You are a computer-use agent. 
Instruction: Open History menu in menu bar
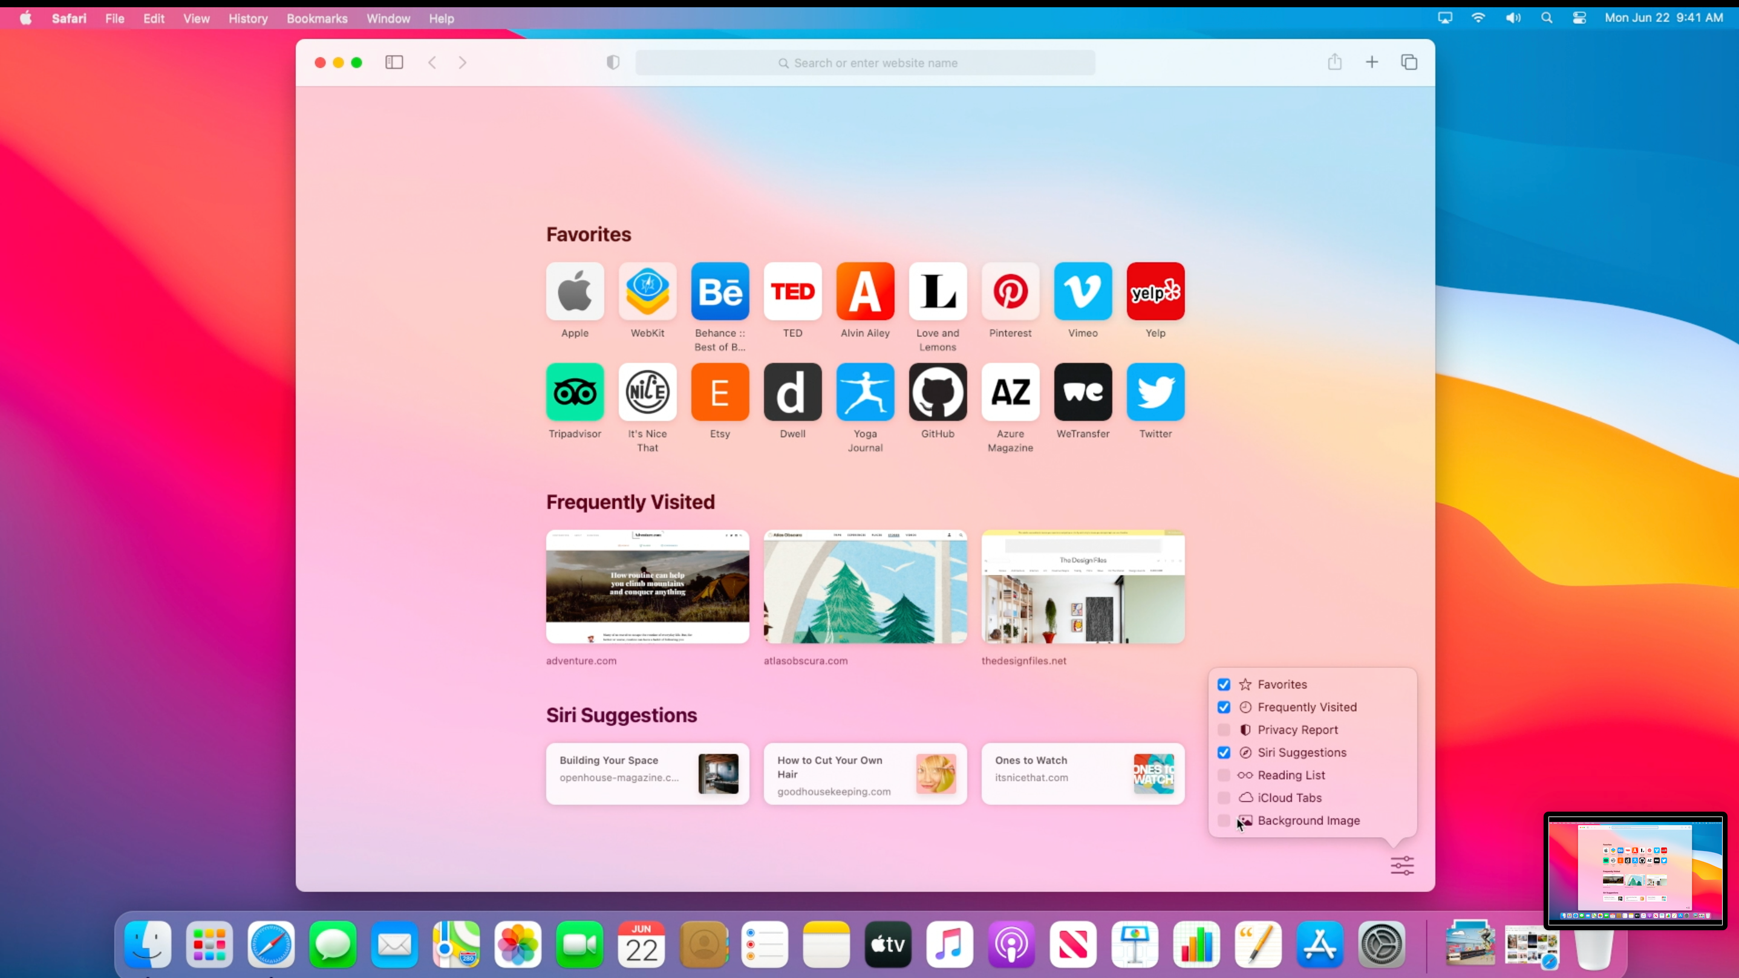tap(249, 18)
